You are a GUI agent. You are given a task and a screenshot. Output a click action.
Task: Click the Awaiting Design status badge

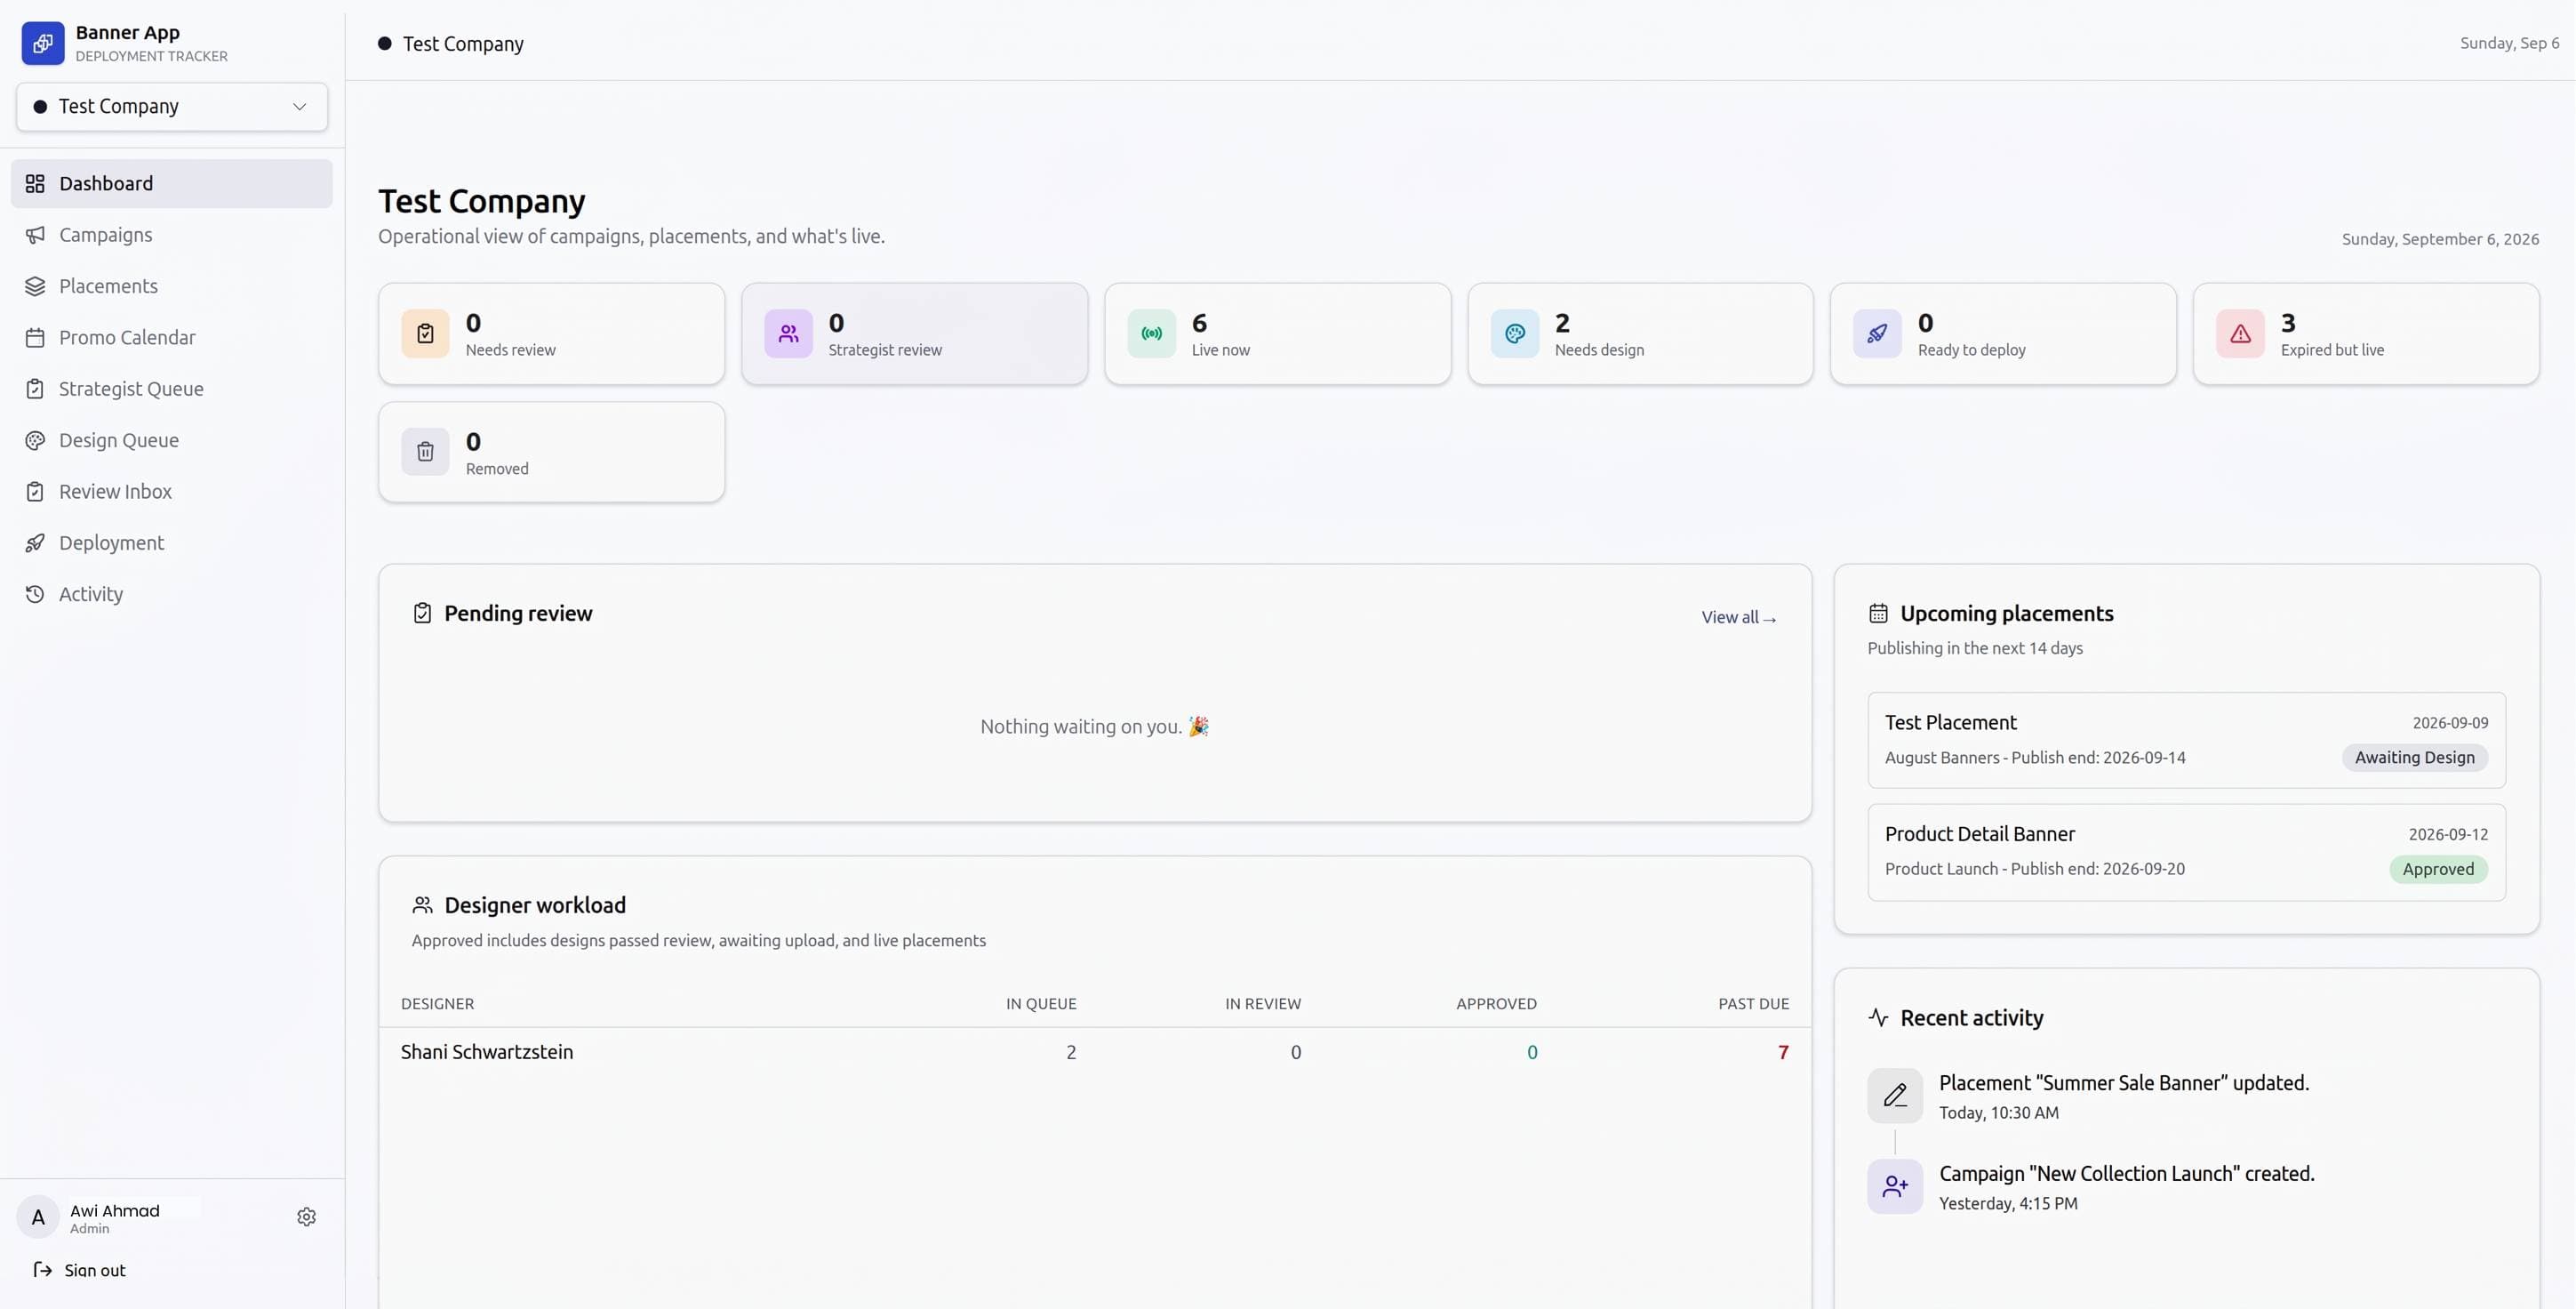(2414, 758)
